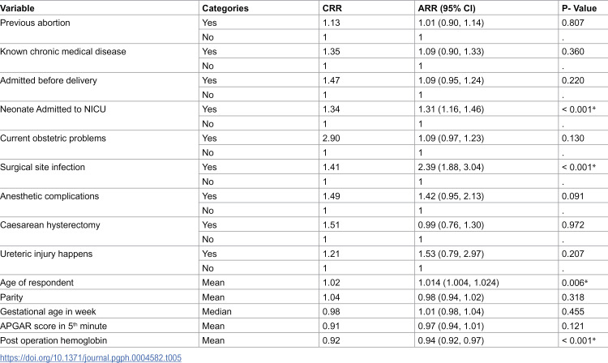Select the Age of respondent row

pos(304,283)
